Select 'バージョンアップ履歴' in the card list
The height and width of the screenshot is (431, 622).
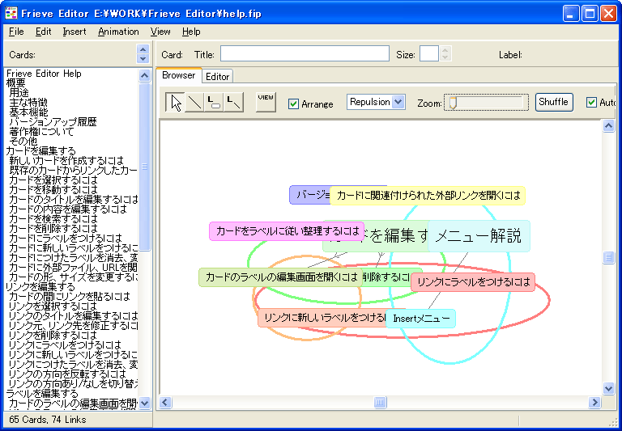click(53, 122)
